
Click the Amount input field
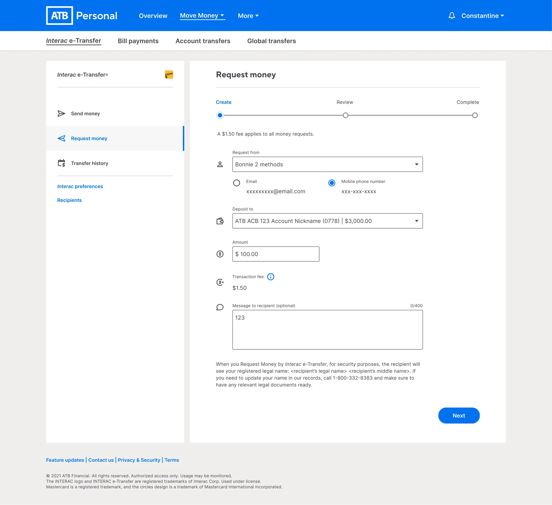276,254
